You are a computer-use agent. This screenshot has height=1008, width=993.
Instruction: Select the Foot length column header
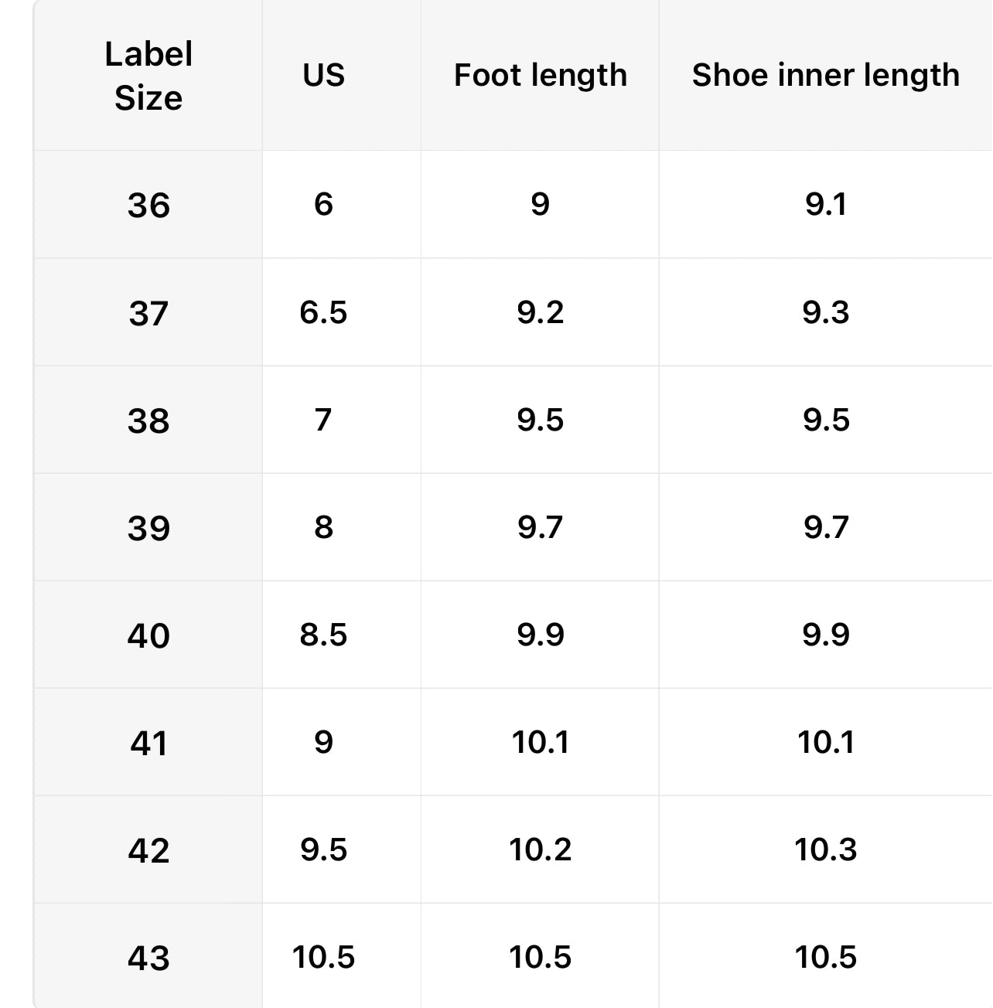point(540,76)
